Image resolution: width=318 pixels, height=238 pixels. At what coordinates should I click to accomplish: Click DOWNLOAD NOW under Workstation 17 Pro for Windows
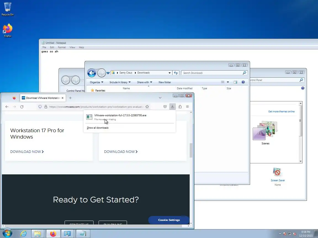coord(27,152)
